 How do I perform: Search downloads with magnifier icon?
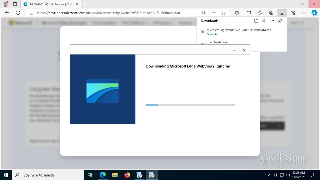264,21
